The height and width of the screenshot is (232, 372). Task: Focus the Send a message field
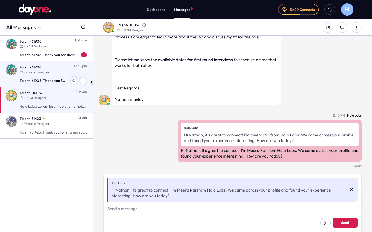tap(233, 209)
